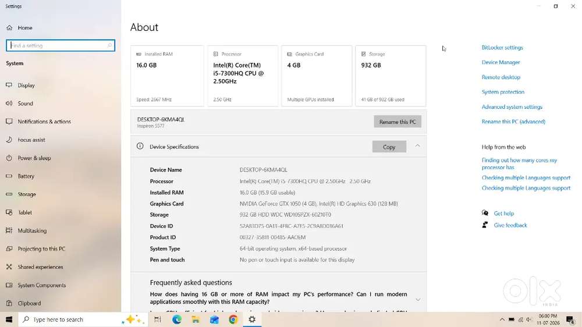Select the Processor i5-7300HQ card
Viewport: 582px width, 327px height.
pos(242,76)
